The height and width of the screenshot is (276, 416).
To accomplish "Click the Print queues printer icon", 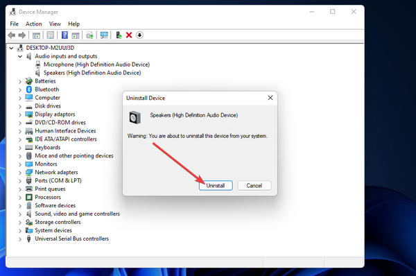I will point(28,189).
